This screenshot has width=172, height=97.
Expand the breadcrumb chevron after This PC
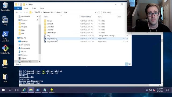tap(42, 12)
